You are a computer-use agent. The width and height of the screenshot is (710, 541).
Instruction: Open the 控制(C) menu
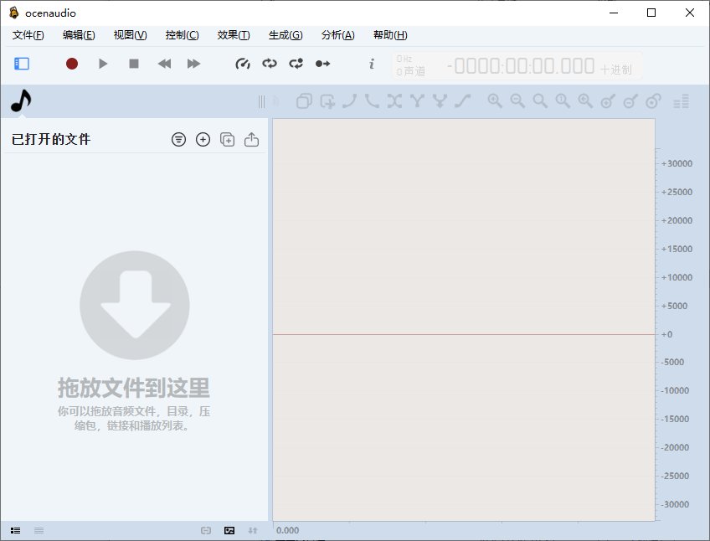[x=182, y=35]
